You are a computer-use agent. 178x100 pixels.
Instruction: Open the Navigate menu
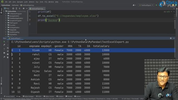click(20, 2)
